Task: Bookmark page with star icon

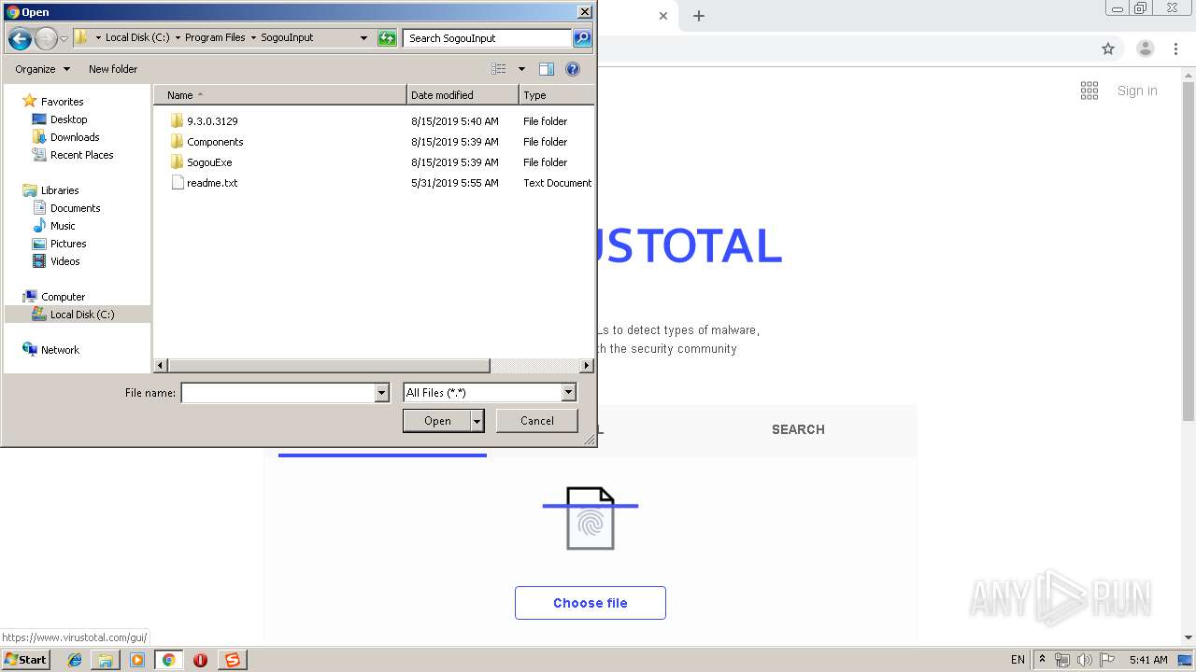Action: click(x=1108, y=49)
